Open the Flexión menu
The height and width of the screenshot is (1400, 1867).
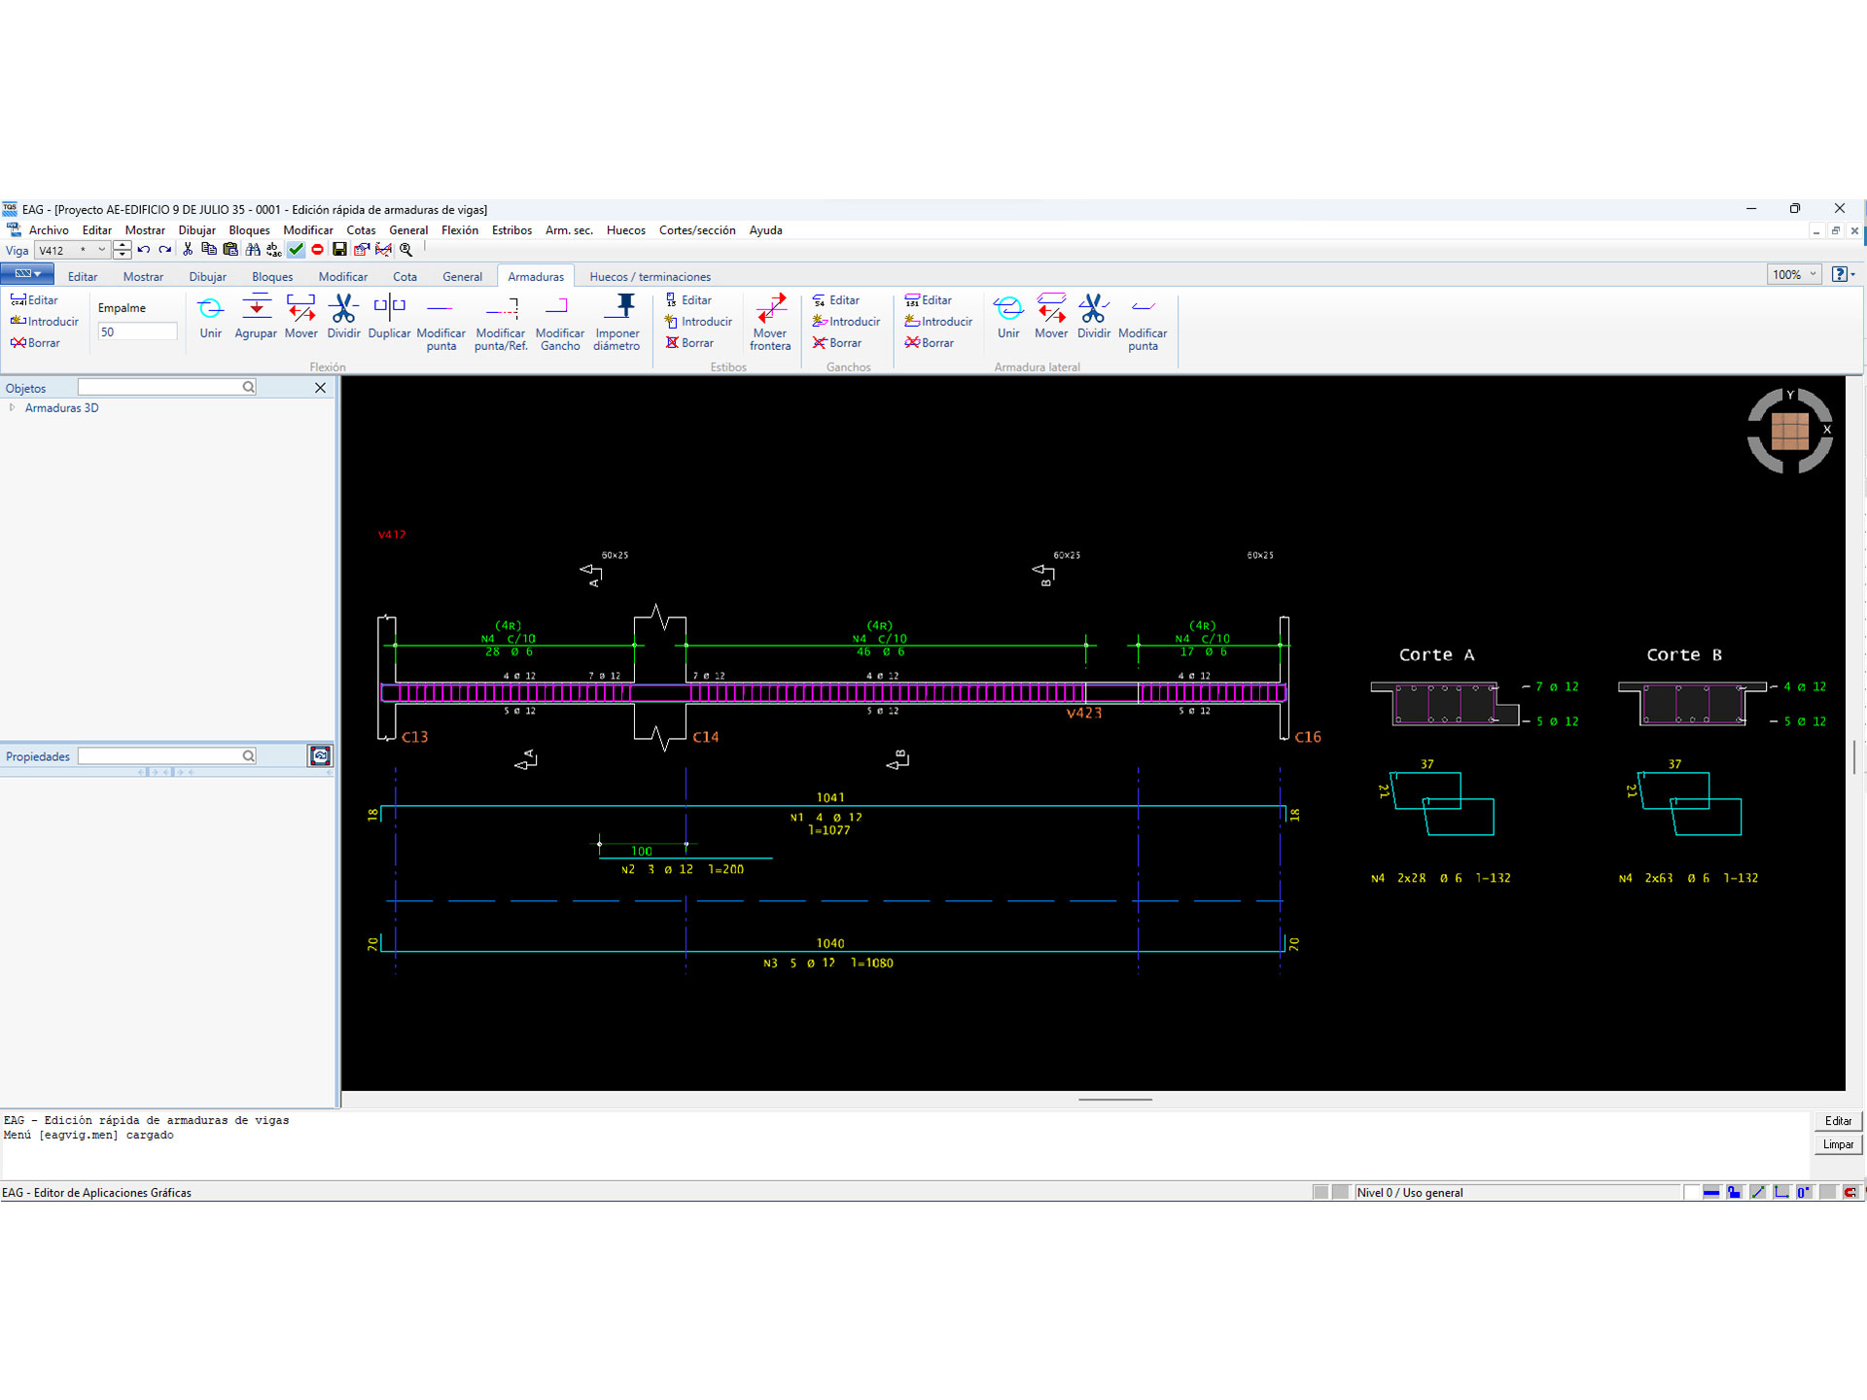[x=460, y=230]
